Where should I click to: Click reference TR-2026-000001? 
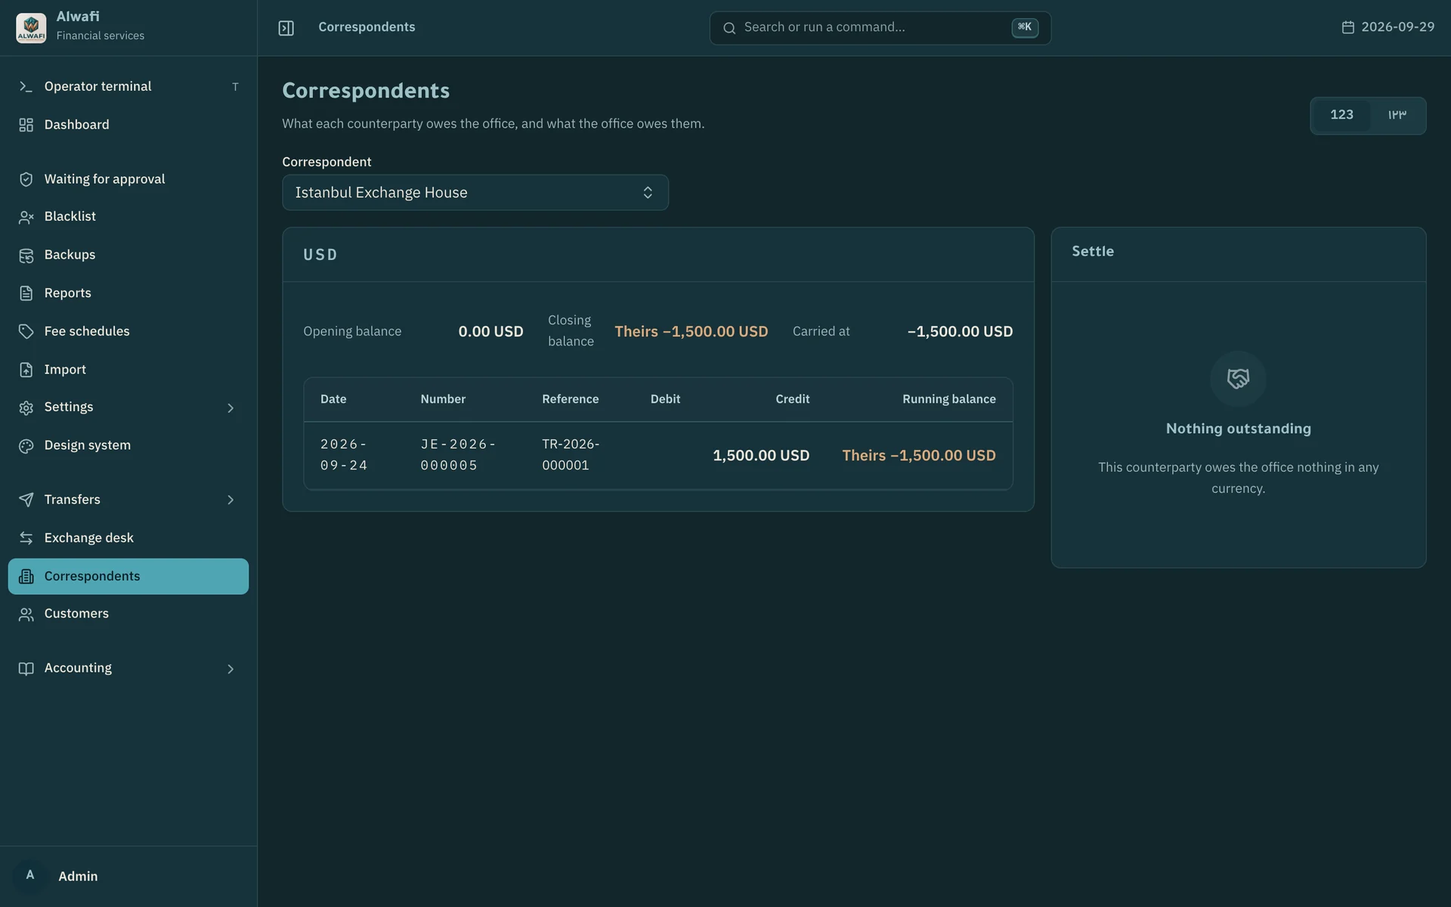(x=571, y=455)
